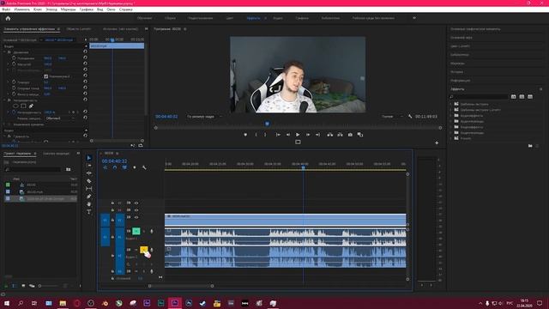The width and height of the screenshot is (549, 309).
Task: Switch to Цвет workspace tab
Action: [230, 18]
